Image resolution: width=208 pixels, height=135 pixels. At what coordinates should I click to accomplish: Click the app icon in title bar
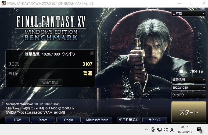point(3,3)
